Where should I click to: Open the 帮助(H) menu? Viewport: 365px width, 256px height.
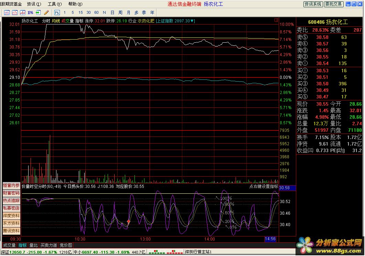pyautogui.click(x=75, y=4)
